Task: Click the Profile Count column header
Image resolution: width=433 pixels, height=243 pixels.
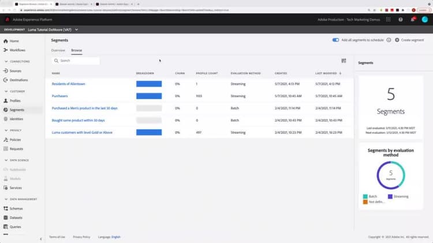Action: pyautogui.click(x=207, y=73)
